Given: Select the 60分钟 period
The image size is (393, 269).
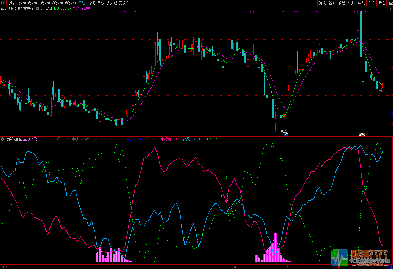Looking at the screenshot, I should 71,3.
